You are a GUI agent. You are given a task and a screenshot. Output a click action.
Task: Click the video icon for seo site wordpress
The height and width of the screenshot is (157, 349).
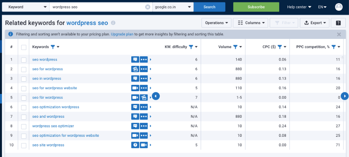pyautogui.click(x=144, y=145)
